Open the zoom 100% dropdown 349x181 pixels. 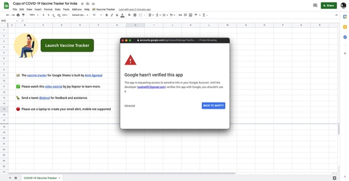(x=34, y=15)
